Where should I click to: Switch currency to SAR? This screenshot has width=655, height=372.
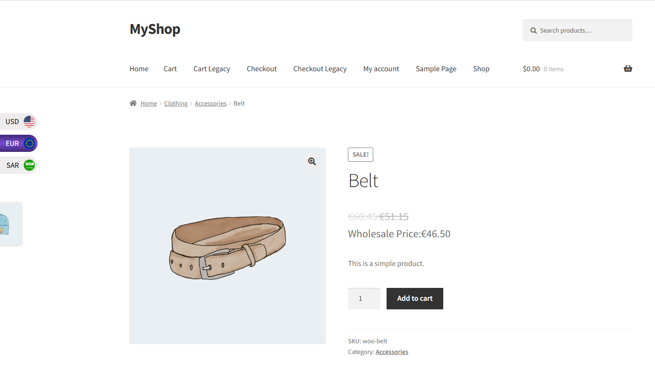tap(18, 165)
